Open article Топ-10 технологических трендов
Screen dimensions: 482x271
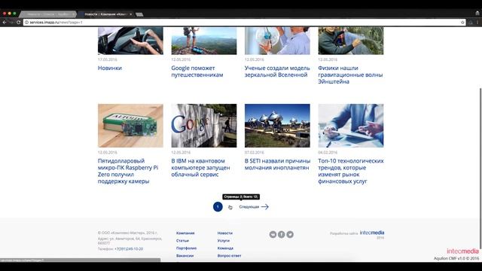tap(351, 171)
